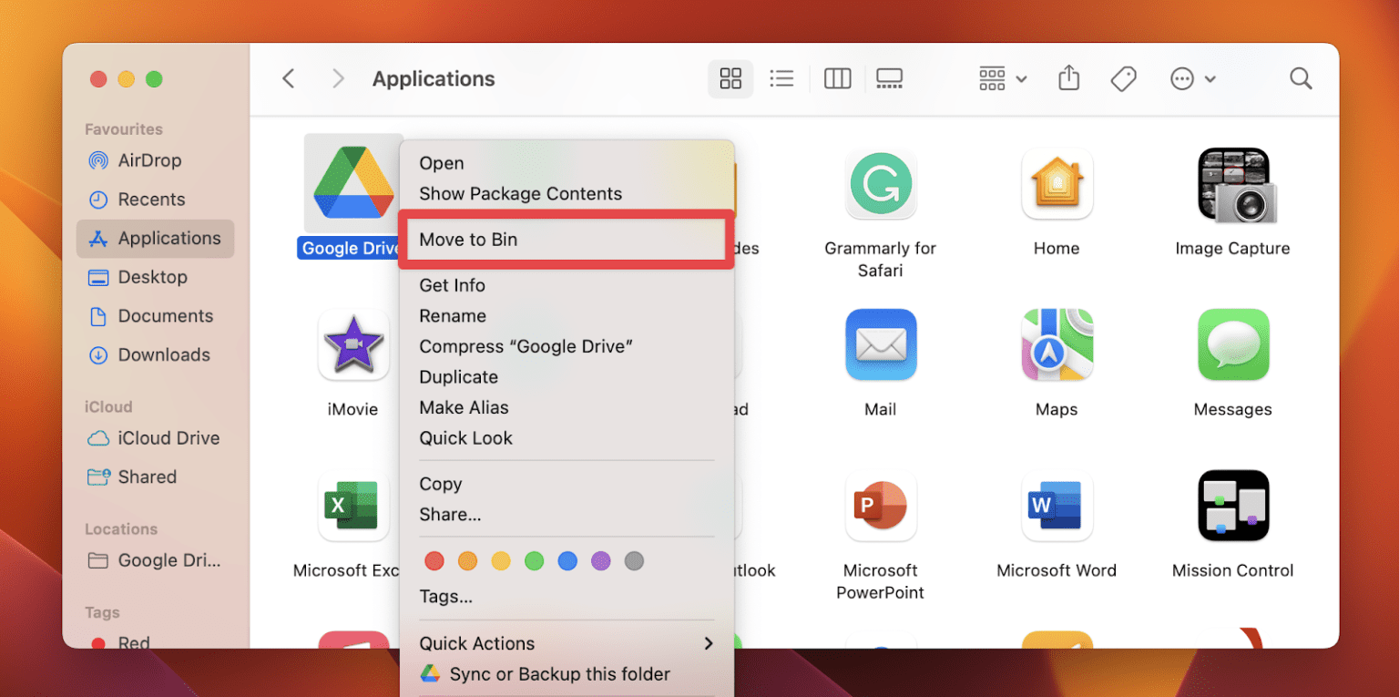Launch the Mission Control app
Image resolution: width=1399 pixels, height=697 pixels.
pyautogui.click(x=1232, y=506)
